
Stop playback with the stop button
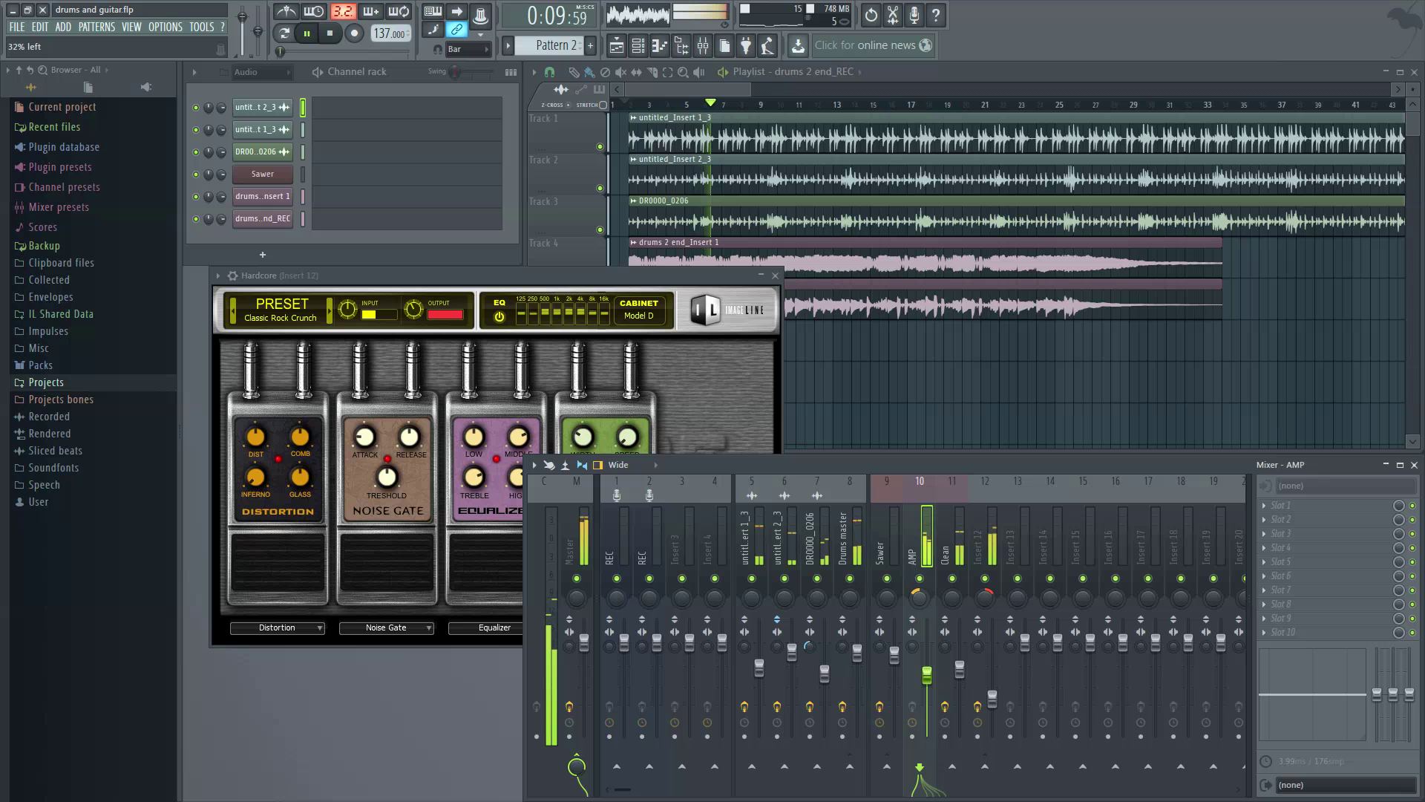330,33
